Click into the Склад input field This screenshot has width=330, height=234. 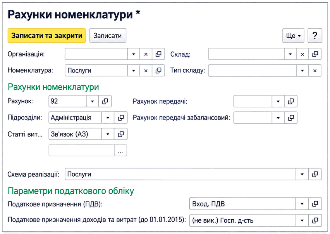coord(246,54)
